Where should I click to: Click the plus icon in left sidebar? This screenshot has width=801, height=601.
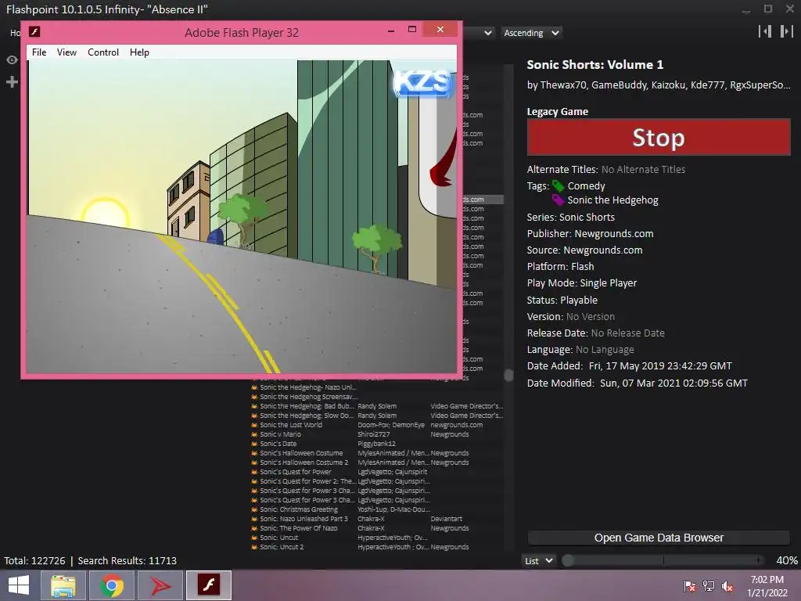pos(12,81)
